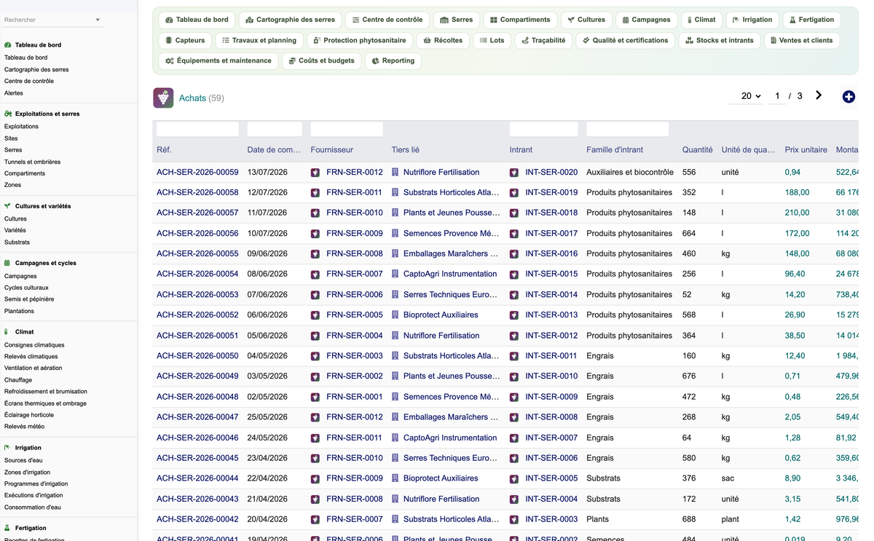
Task: Switch to Centre de contrôle tab
Action: pos(387,20)
